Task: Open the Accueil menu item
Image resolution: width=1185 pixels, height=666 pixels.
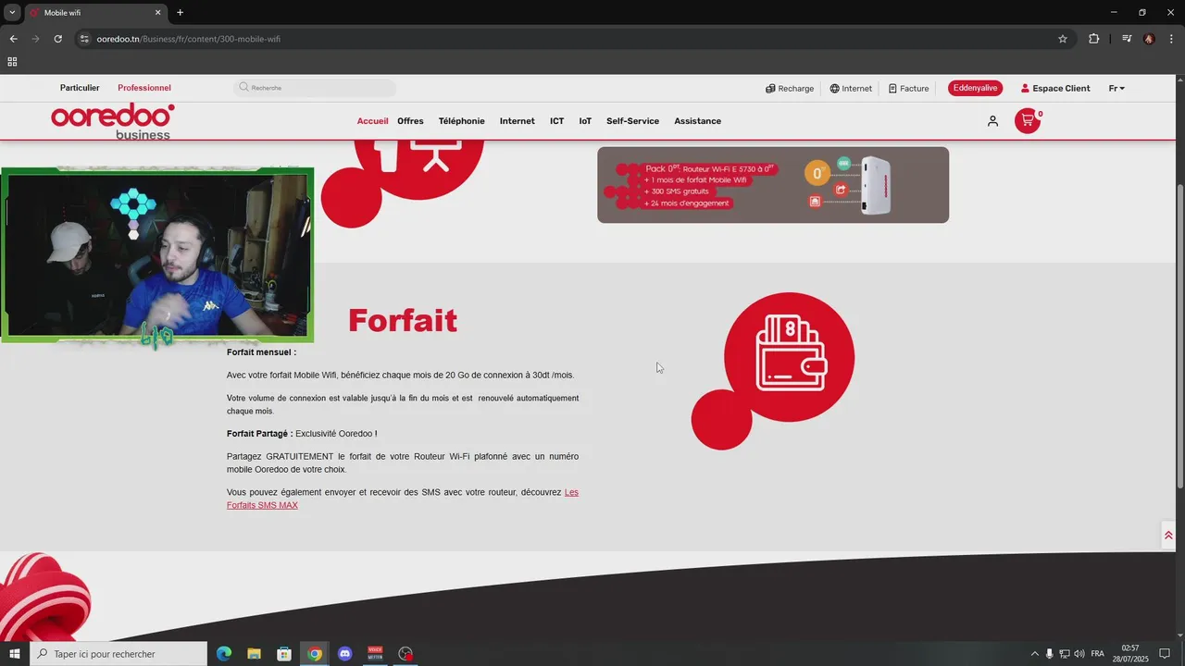Action: point(373,121)
